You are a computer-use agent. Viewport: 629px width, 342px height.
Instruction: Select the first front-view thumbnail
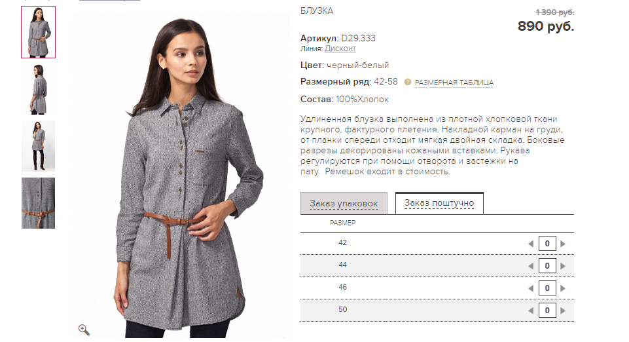coord(38,32)
